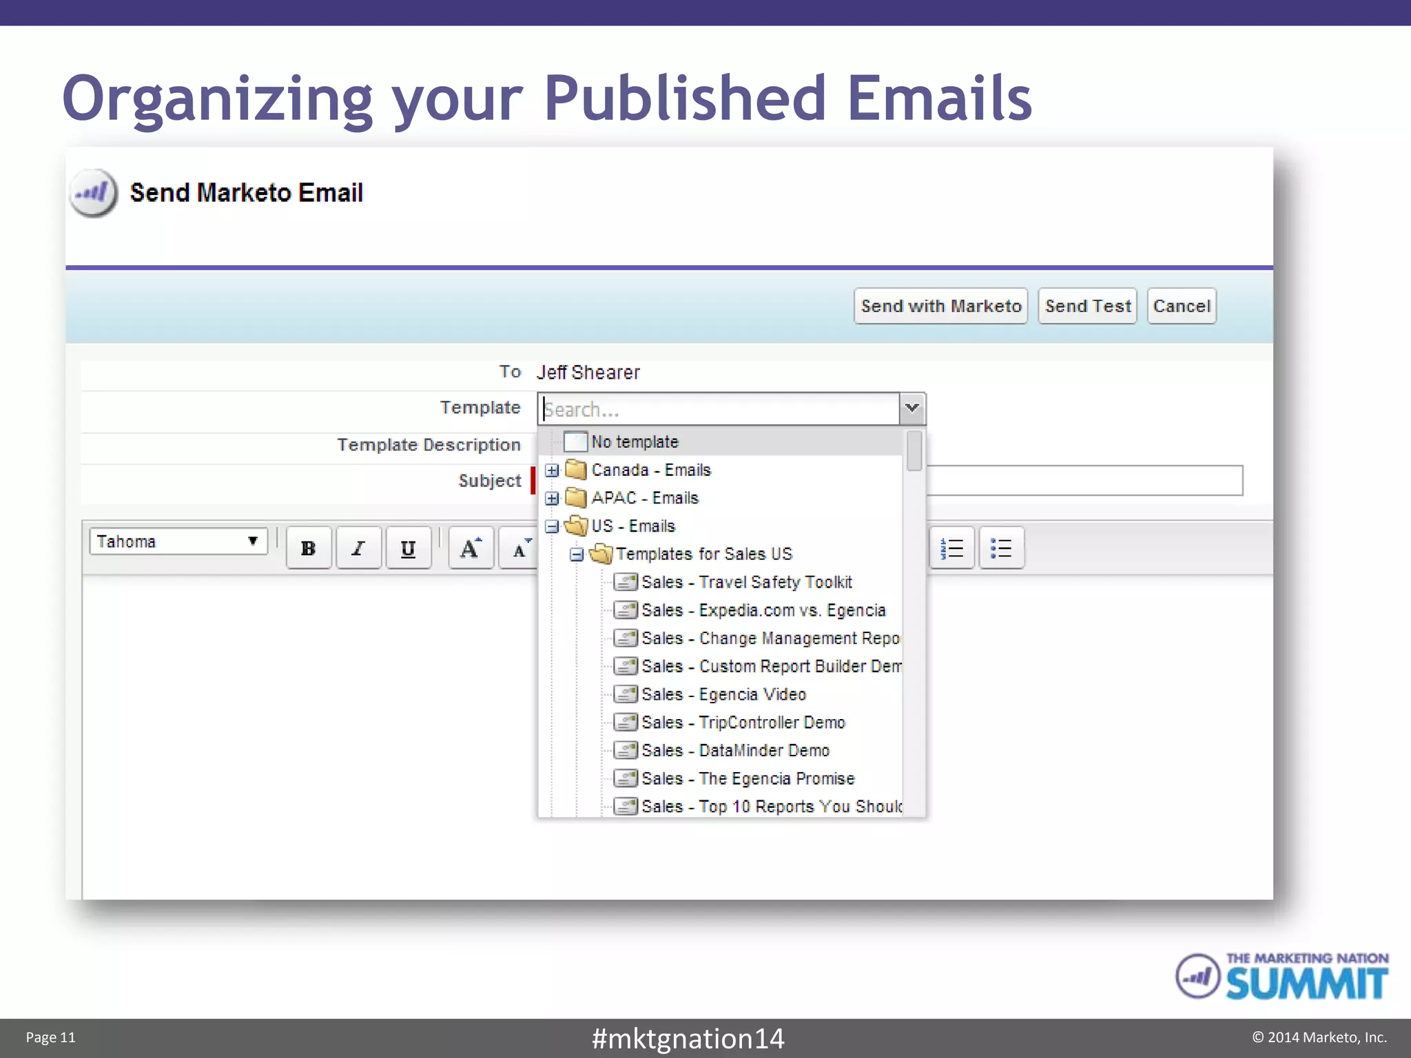Click the Templates for Sales US label
Viewport: 1411px width, 1058px height.
[x=704, y=554]
